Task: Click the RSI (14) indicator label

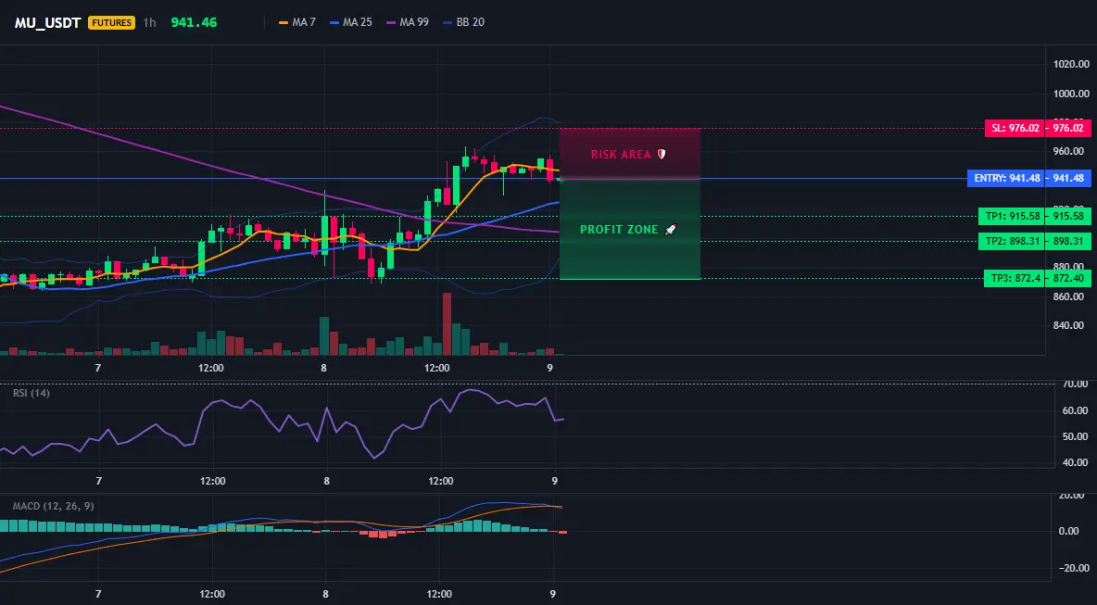Action: (32, 393)
